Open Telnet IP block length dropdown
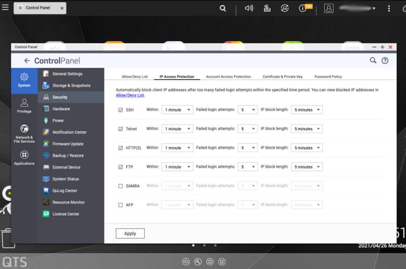The height and width of the screenshot is (269, 406). point(307,129)
